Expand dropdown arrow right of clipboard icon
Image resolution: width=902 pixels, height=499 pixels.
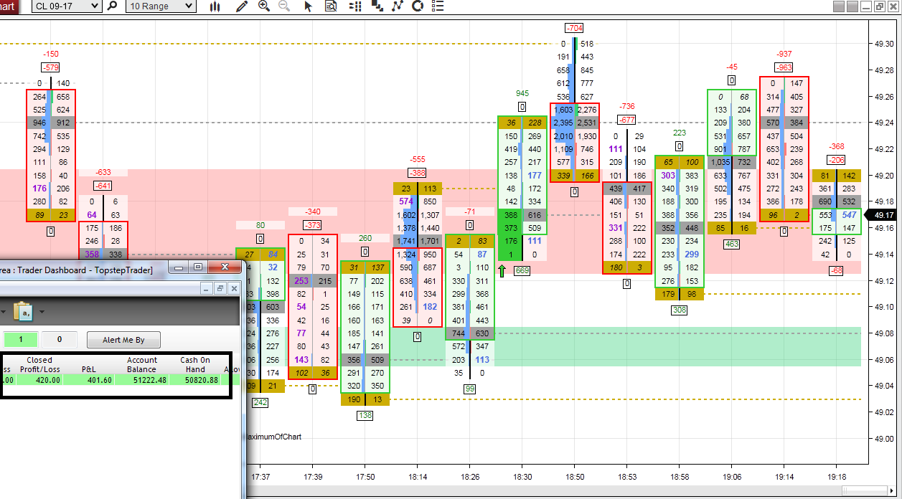click(42, 312)
